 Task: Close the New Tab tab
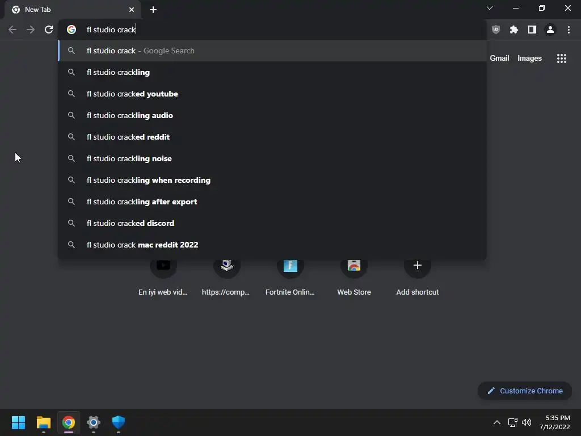point(132,10)
